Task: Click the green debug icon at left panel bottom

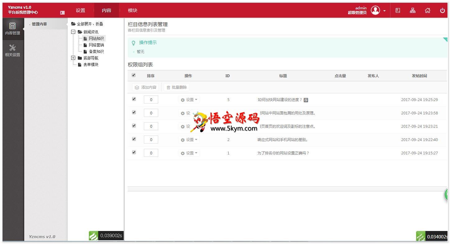Action: coord(94,236)
